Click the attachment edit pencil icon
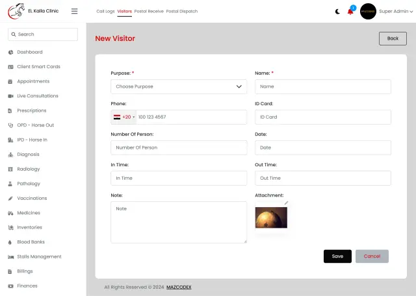 (286, 203)
